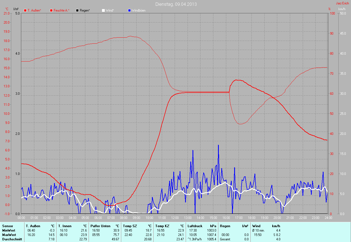The width and height of the screenshot is (351, 242).
Task: Click the chart title Dienstag, 09.04.2013
Action: click(x=176, y=4)
